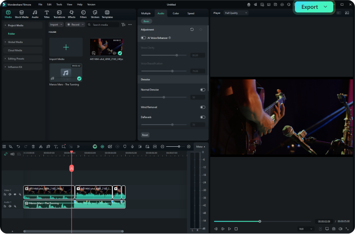This screenshot has width=355, height=234.
Task: Enable the DeReverb switch
Action: coord(202,117)
